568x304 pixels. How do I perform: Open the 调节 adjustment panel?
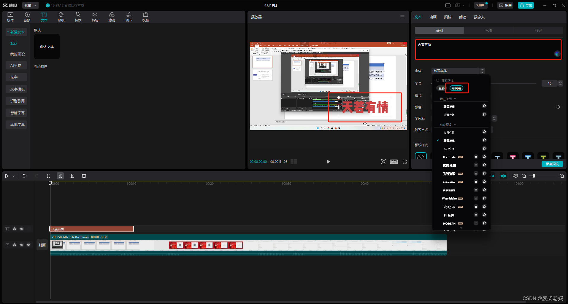(x=129, y=17)
